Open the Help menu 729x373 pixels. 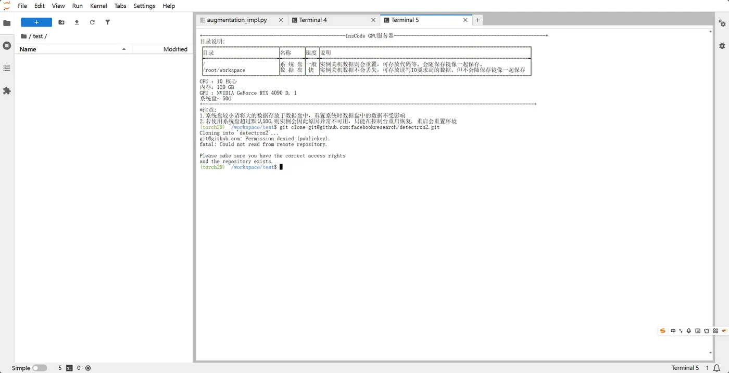click(169, 6)
